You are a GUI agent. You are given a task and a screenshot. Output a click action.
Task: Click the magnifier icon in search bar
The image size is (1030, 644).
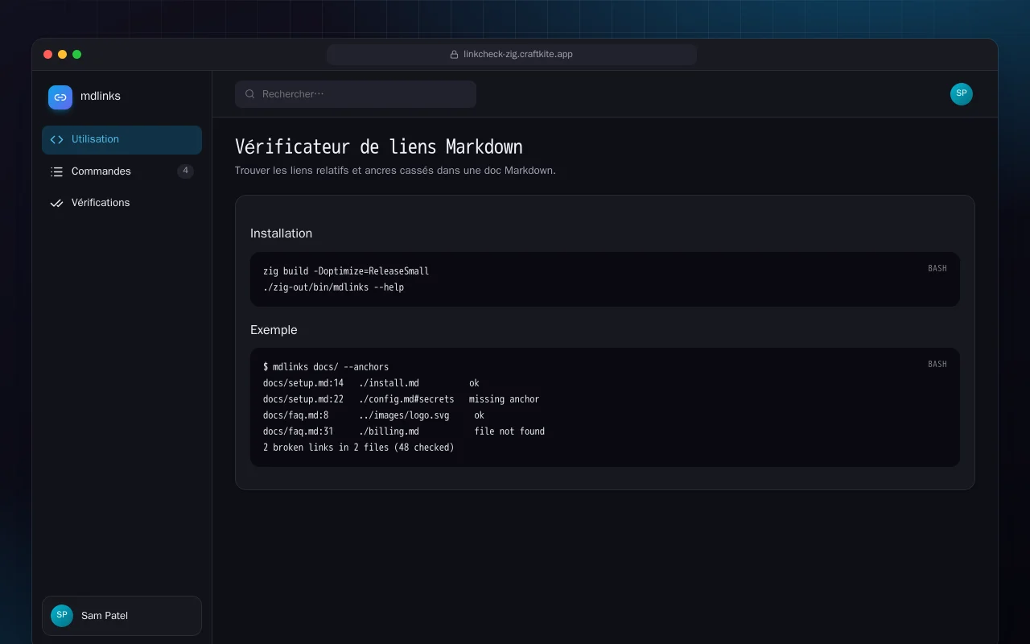[x=250, y=94]
